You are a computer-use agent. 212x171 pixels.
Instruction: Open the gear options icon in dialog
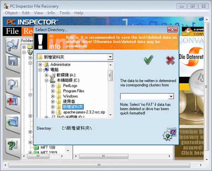coord(169,134)
